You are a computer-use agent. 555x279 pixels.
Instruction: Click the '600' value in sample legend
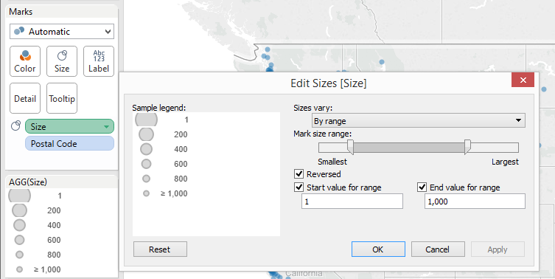tap(181, 164)
